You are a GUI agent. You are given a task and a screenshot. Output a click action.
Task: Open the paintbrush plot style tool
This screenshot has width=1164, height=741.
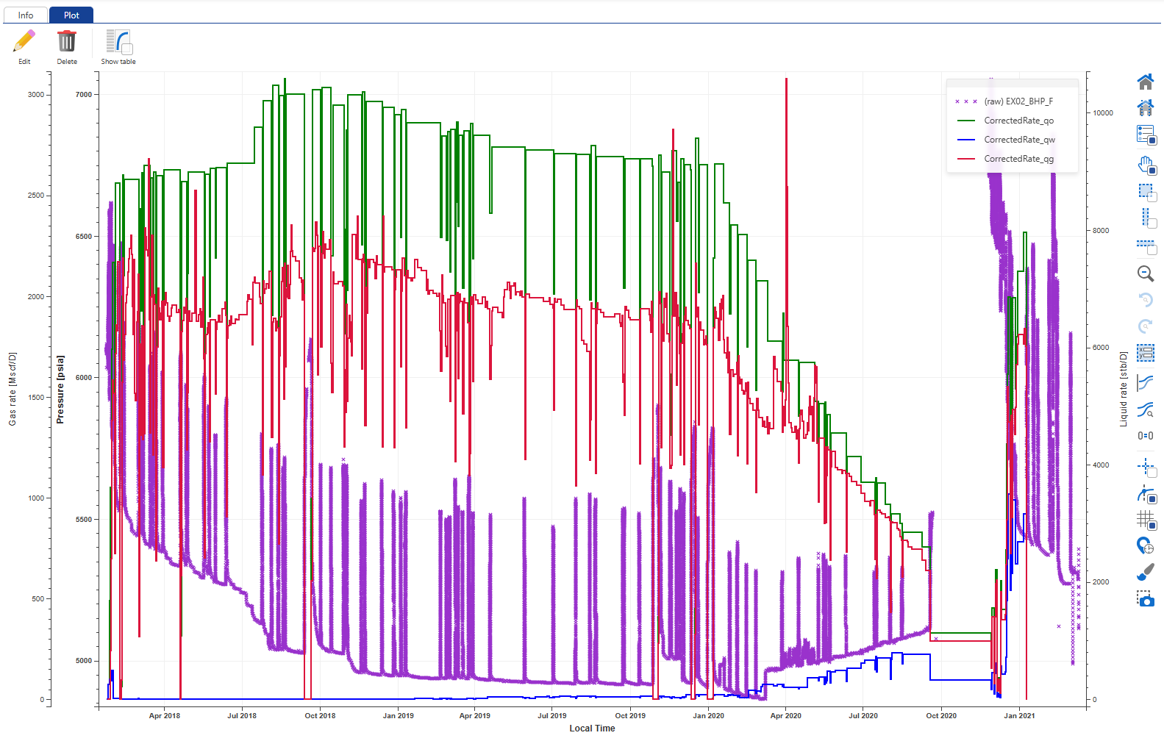point(1145,572)
